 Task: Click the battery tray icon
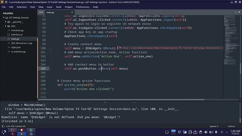pyautogui.click(x=211, y=132)
